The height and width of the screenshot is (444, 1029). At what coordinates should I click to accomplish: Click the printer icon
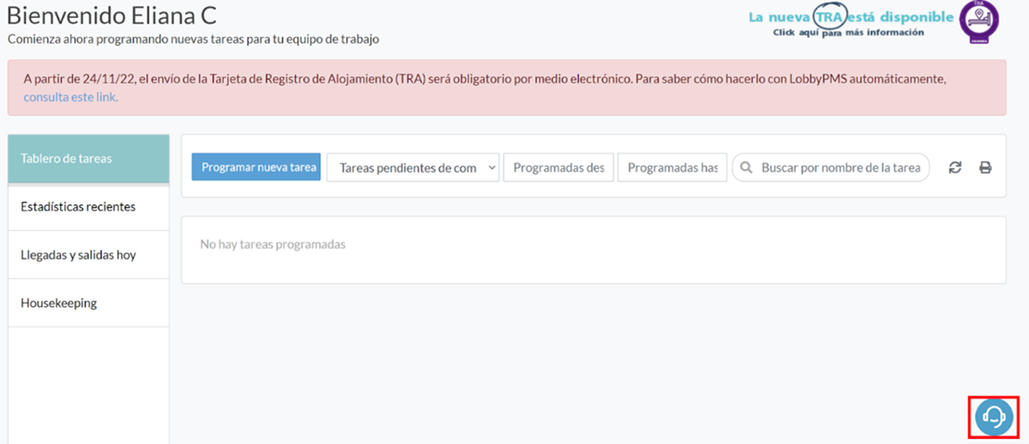point(985,167)
